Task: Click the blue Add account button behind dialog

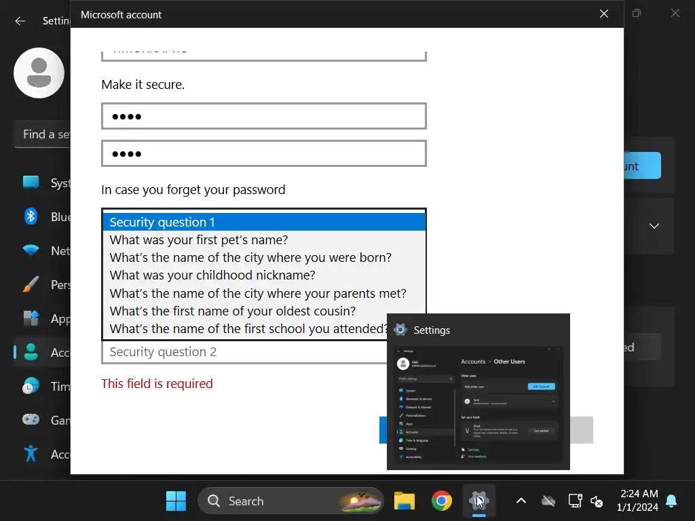Action: [642, 166]
